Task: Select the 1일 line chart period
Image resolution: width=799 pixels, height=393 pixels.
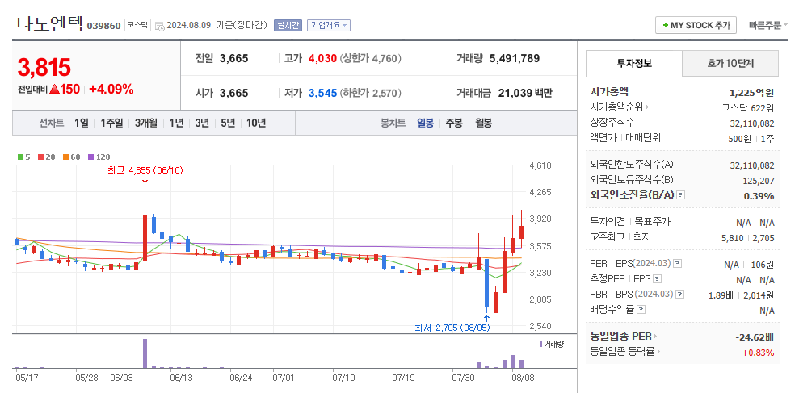Action: [81, 123]
